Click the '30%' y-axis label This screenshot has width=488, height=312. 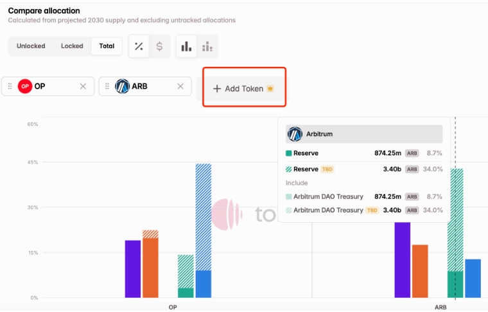(x=33, y=207)
